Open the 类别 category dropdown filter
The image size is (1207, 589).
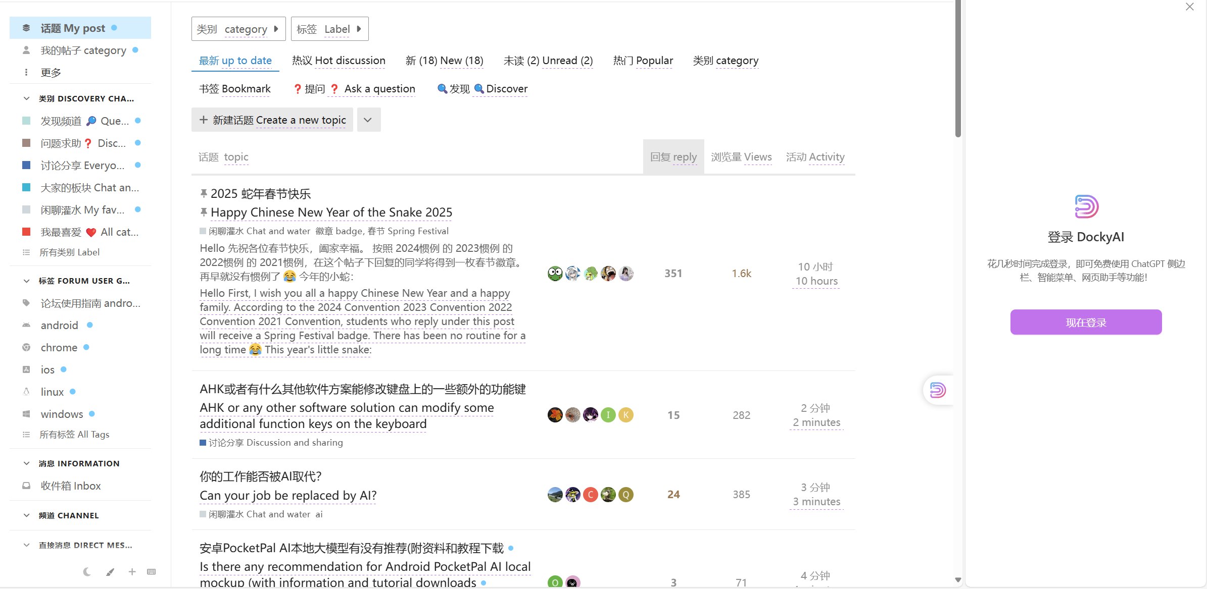pyautogui.click(x=238, y=29)
